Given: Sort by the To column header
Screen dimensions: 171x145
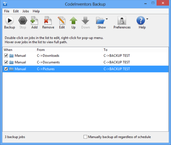Looking at the screenshot, I should (x=135, y=50).
